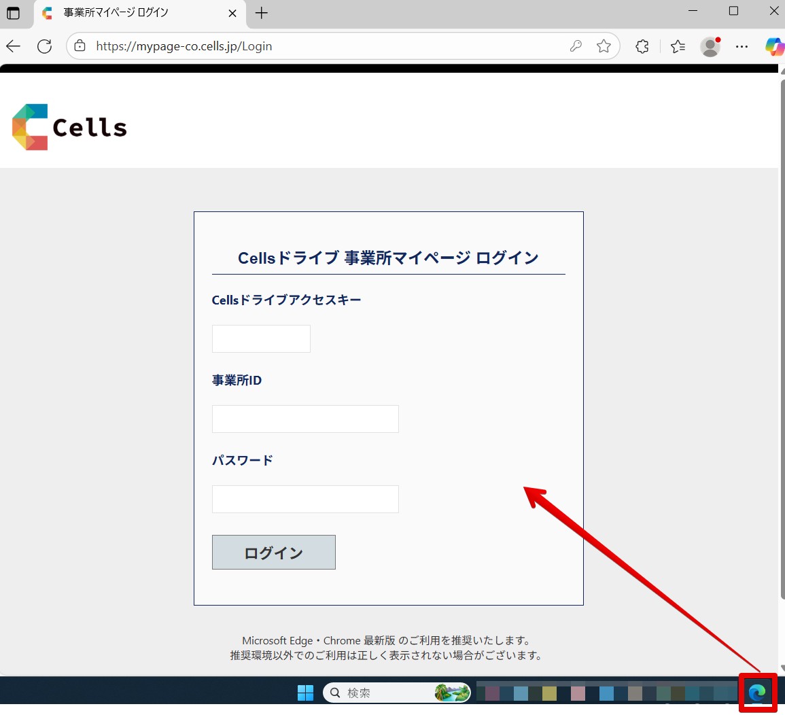Image resolution: width=785 pixels, height=715 pixels.
Task: Open the Windows Start button
Action: click(x=305, y=693)
